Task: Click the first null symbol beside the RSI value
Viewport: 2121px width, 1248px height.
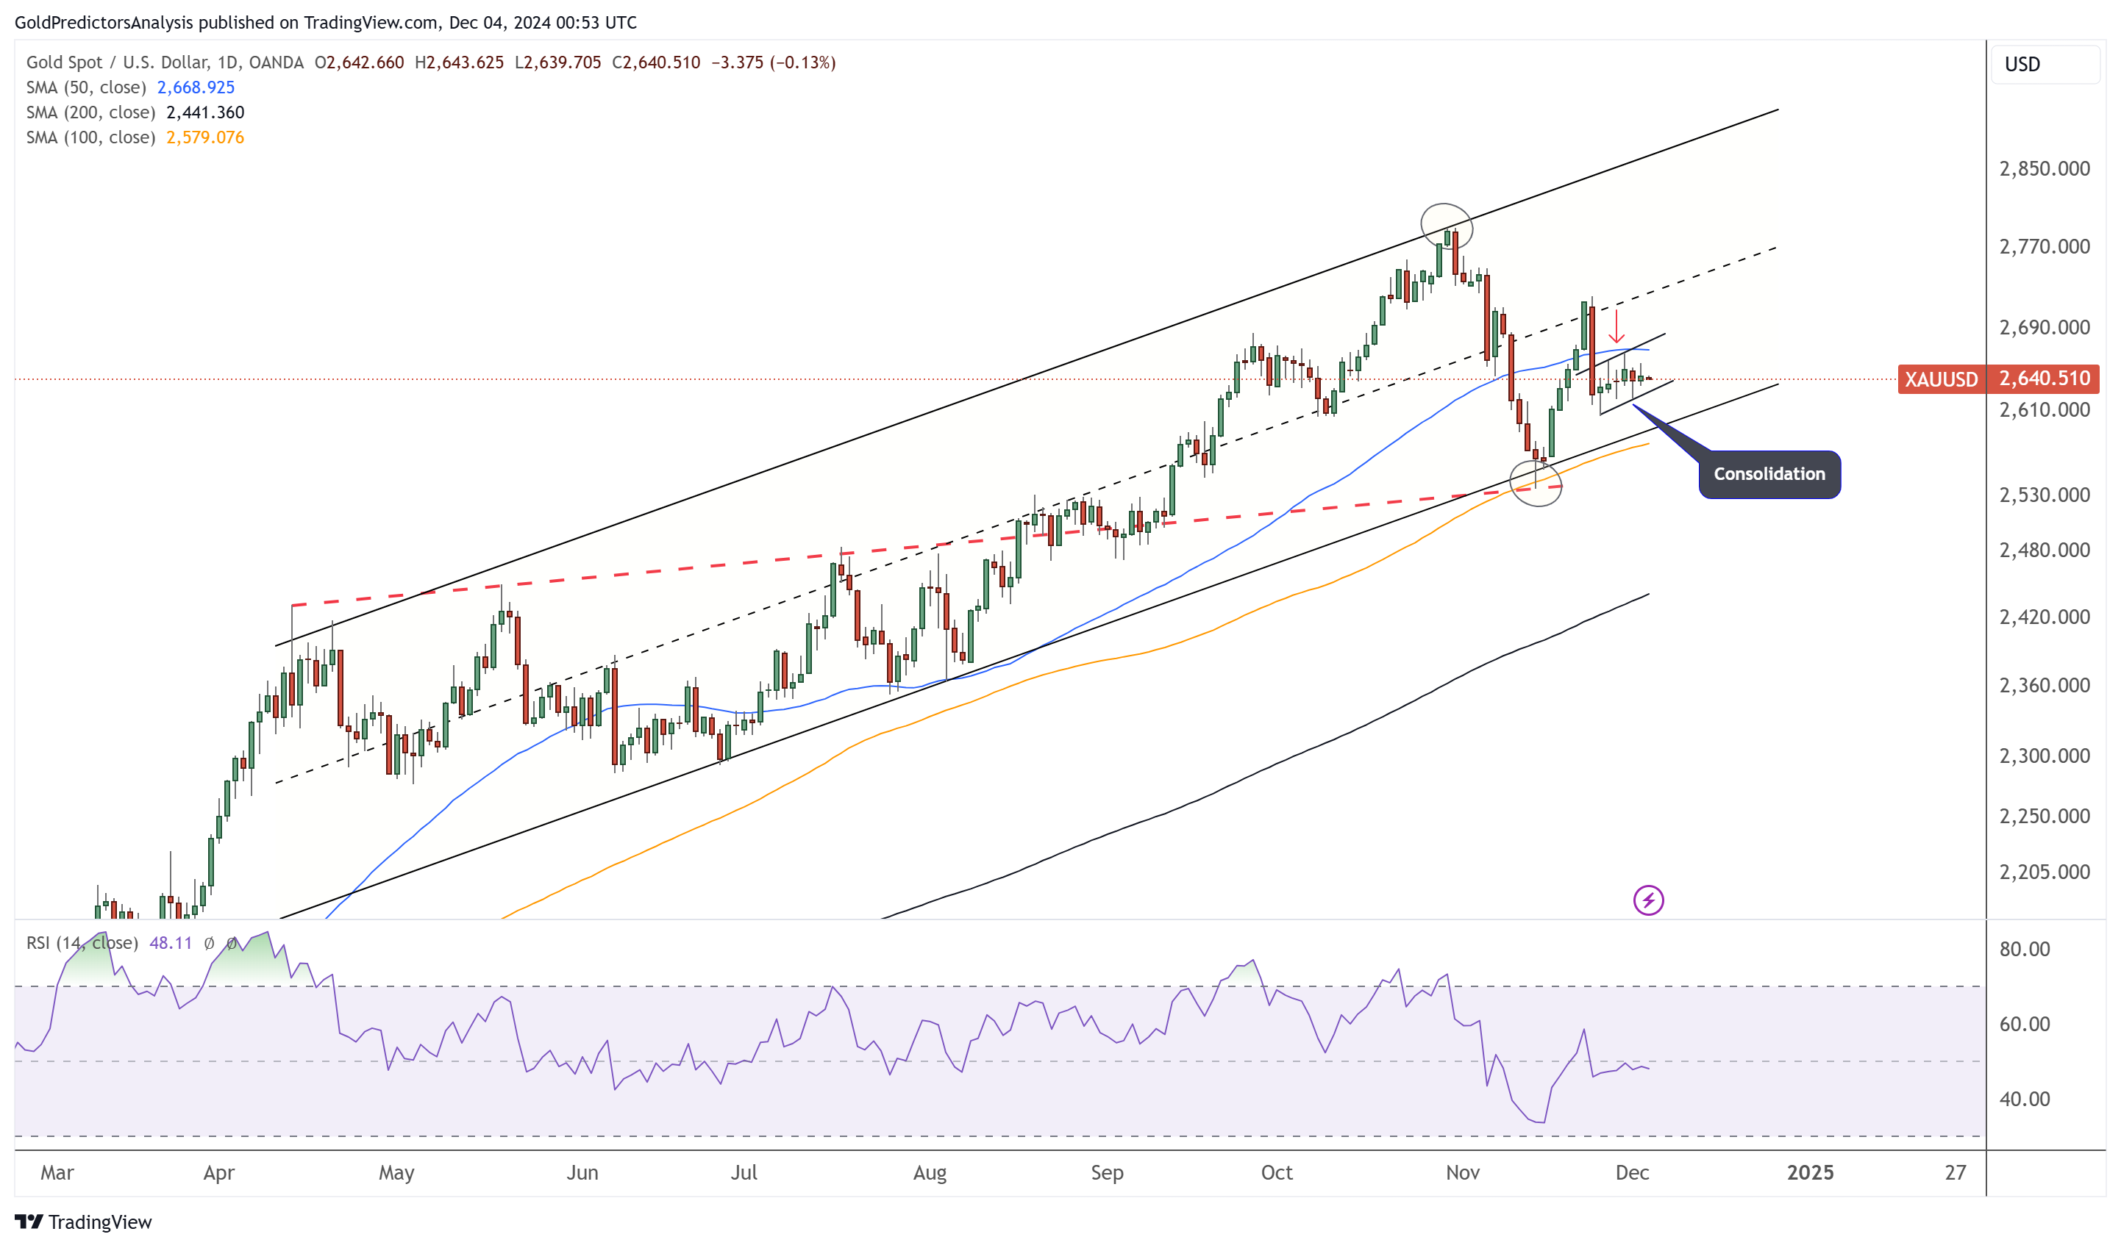Action: coord(209,944)
